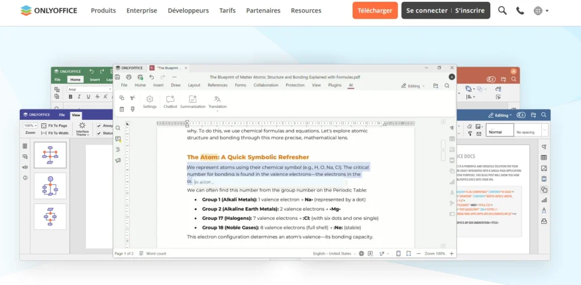Open Développeurs navigation link
Image resolution: width=581 pixels, height=285 pixels.
[188, 11]
